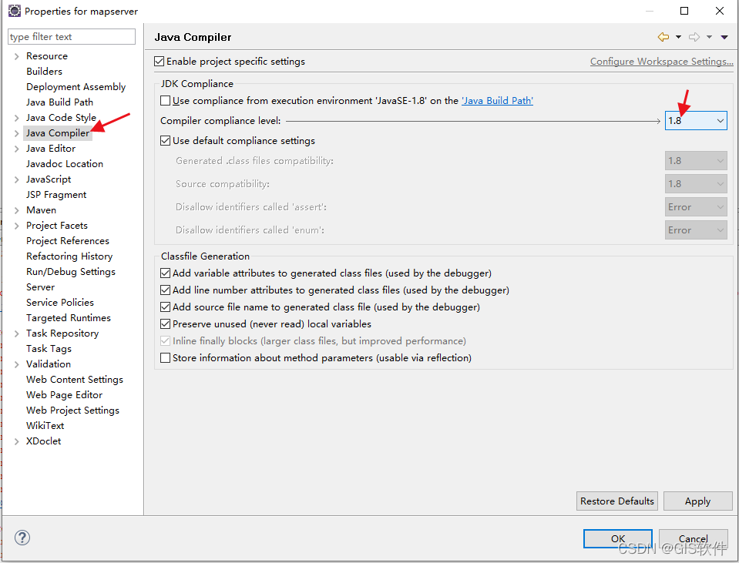Click the Apply button
The height and width of the screenshot is (563, 739).
[x=698, y=501]
